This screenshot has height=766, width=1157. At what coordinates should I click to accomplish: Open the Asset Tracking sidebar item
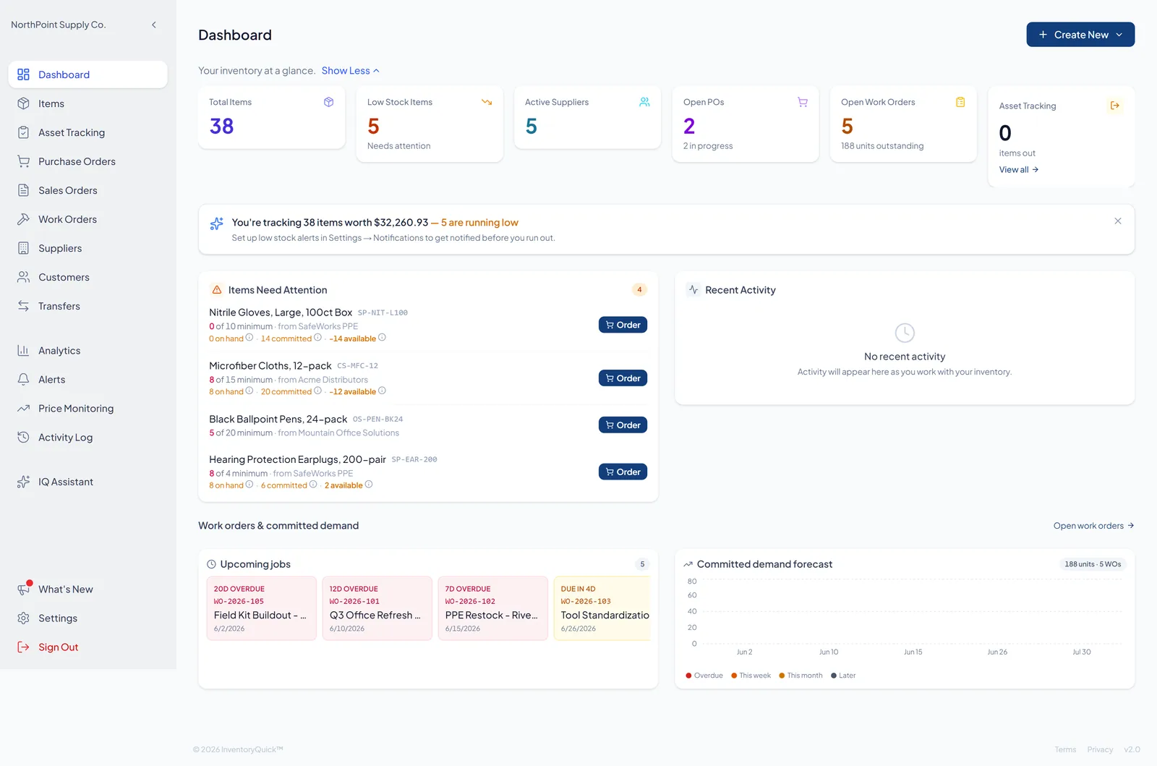pyautogui.click(x=87, y=132)
